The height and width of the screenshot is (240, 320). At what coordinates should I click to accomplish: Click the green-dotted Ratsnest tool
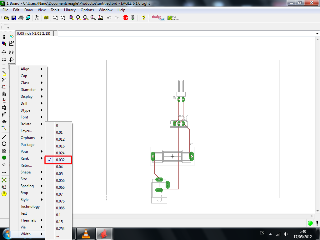tap(4, 180)
